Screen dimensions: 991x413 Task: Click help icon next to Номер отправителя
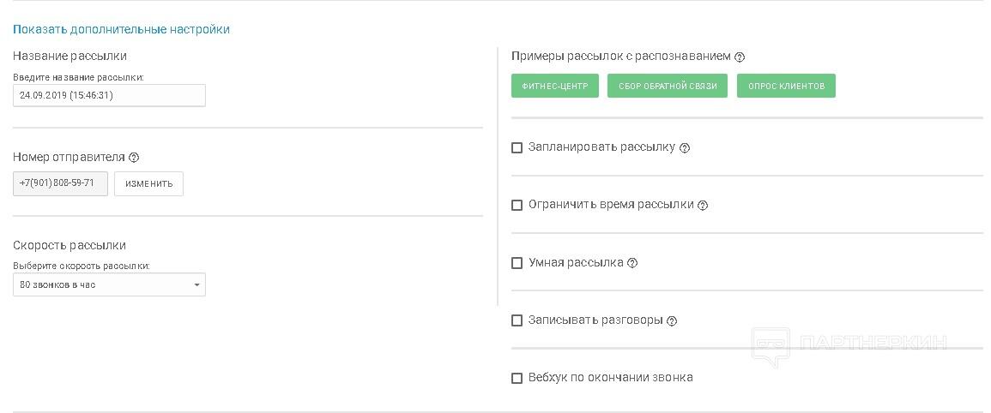coord(134,158)
